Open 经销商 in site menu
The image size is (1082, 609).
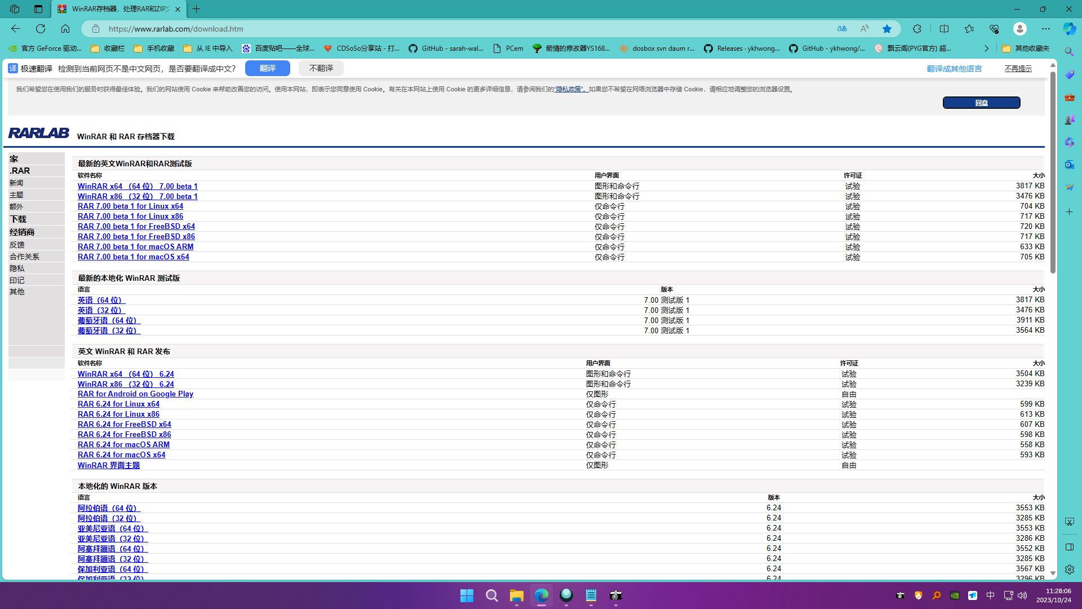click(36, 232)
